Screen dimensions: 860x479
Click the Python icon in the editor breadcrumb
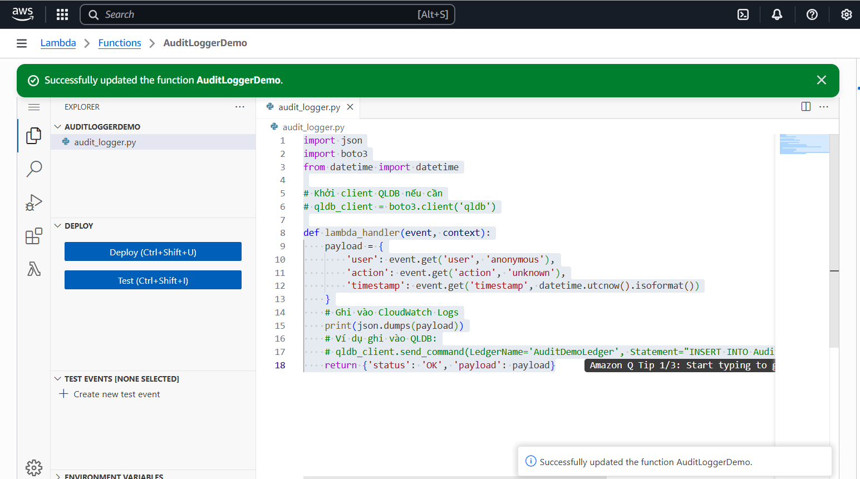coord(274,127)
